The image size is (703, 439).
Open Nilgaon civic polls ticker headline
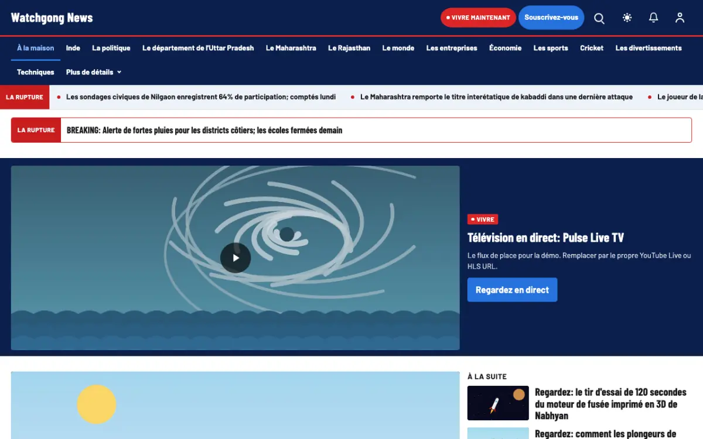pos(201,97)
